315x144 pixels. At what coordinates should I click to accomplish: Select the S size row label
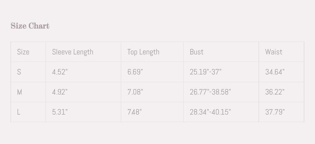pos(19,72)
